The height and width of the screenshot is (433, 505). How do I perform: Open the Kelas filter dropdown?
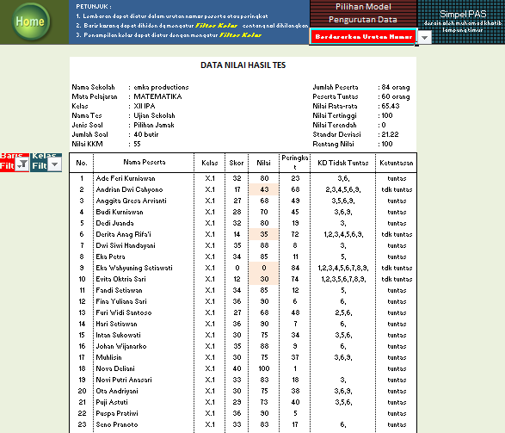(x=55, y=164)
